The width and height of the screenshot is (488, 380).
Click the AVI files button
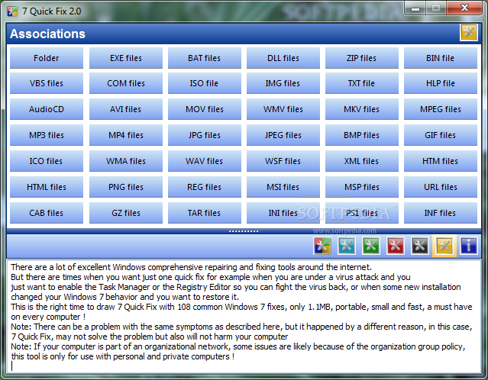[x=126, y=109]
